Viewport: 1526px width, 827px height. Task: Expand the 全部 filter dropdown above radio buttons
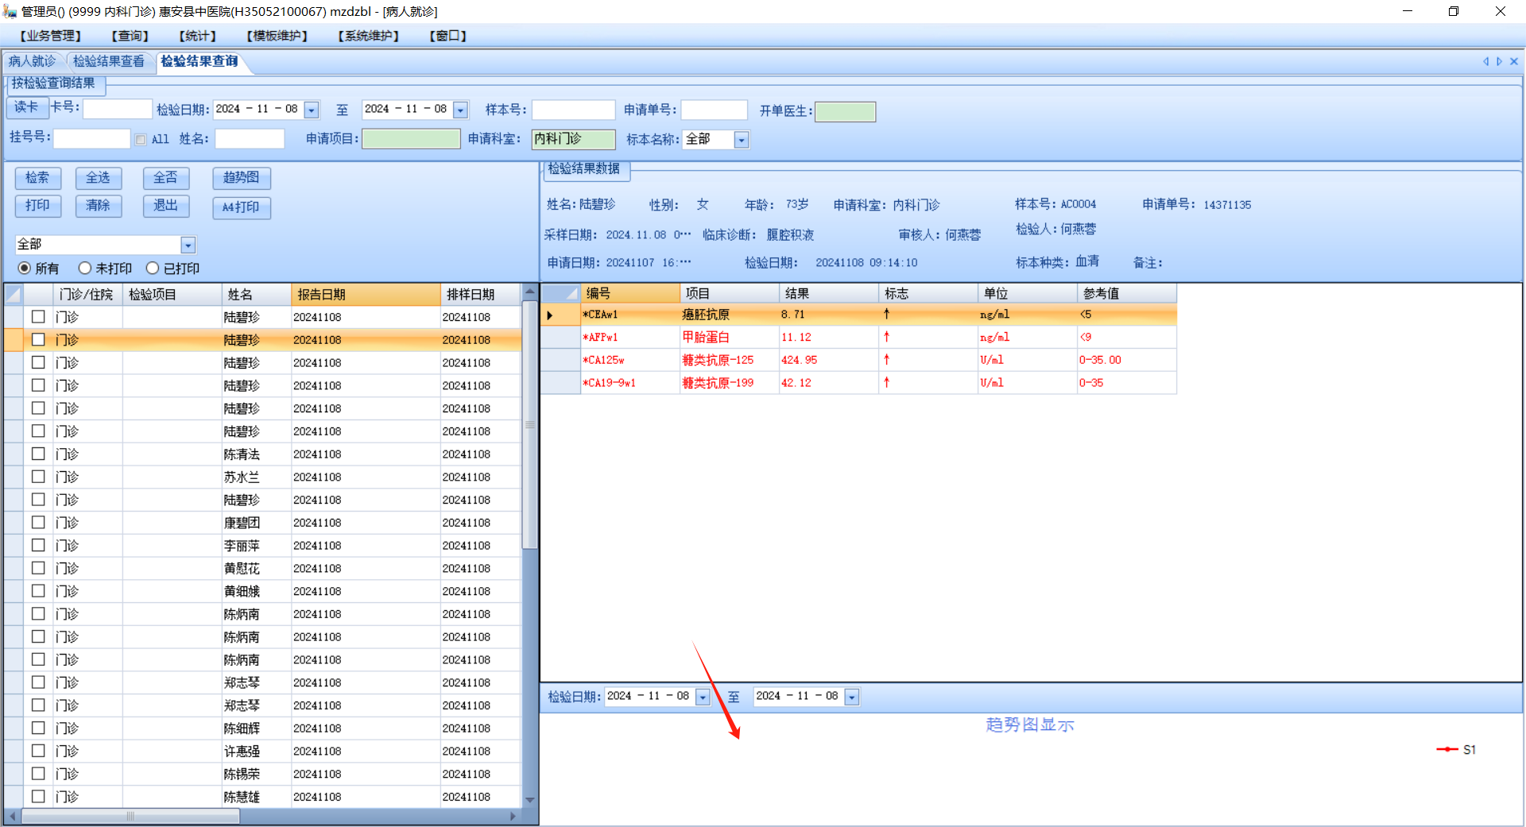coord(188,245)
